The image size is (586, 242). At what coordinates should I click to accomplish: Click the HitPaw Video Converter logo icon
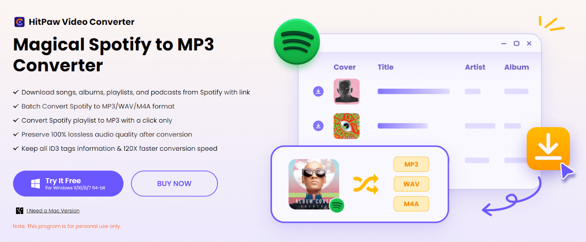point(19,22)
